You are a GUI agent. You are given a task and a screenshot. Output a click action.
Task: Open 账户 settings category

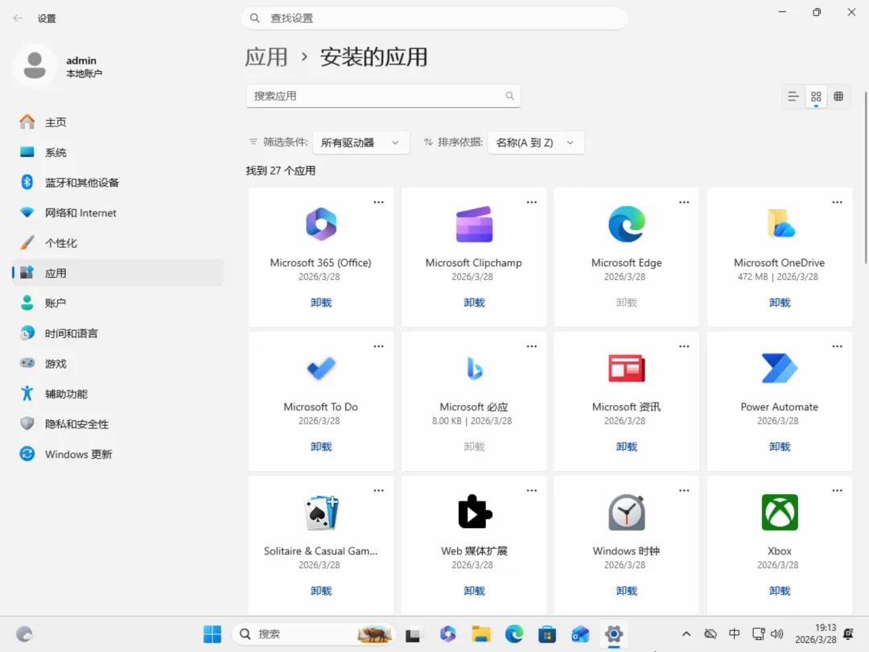[117, 303]
